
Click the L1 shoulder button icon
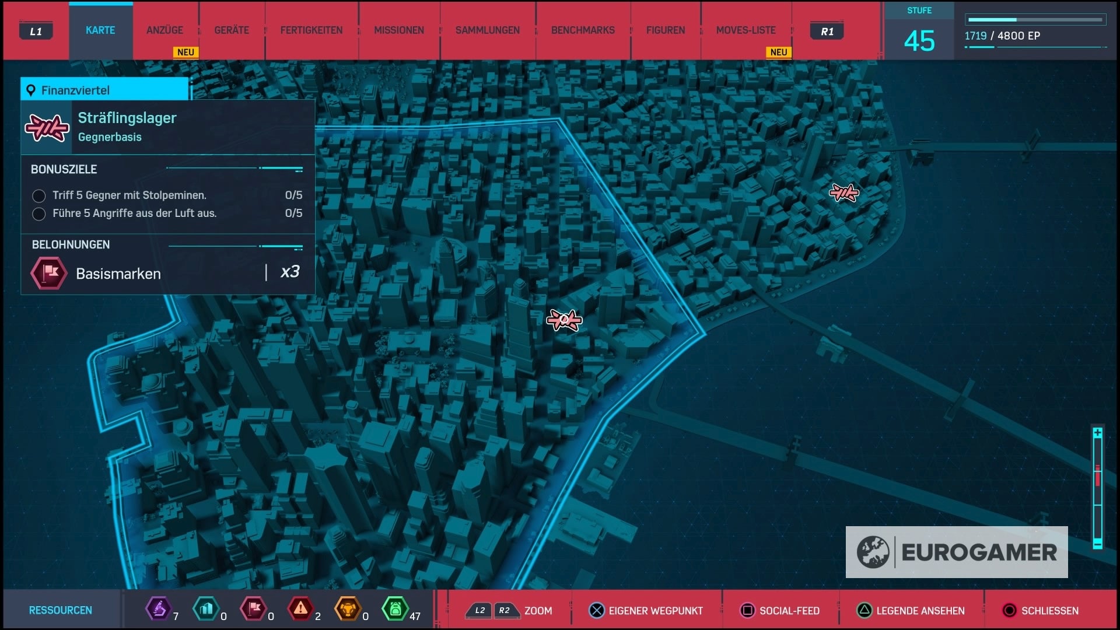point(36,31)
